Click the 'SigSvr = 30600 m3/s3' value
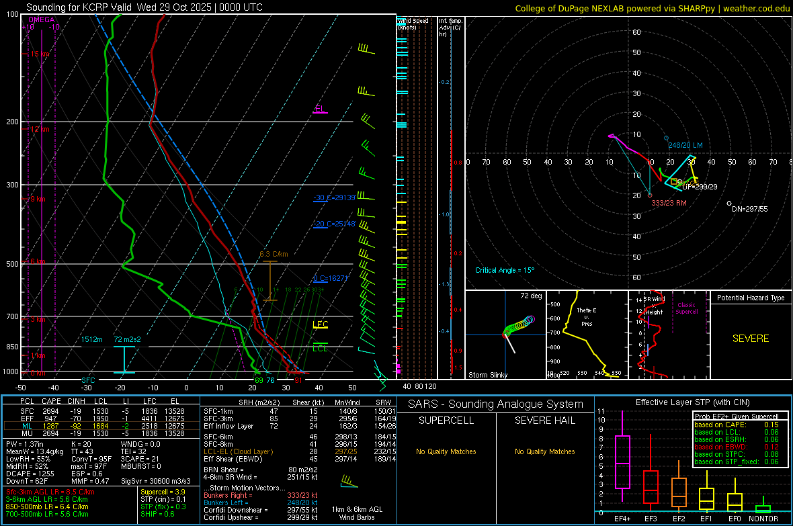The height and width of the screenshot is (526, 793). (x=156, y=481)
